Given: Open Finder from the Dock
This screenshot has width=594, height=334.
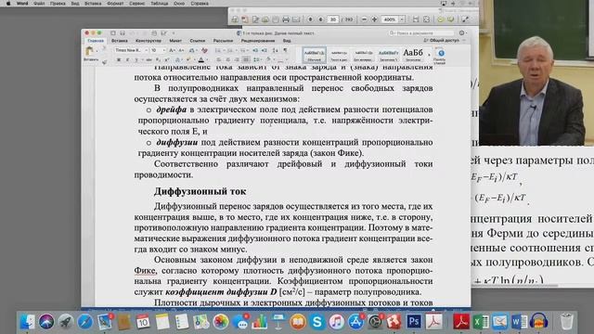Looking at the screenshot, I should point(27,322).
